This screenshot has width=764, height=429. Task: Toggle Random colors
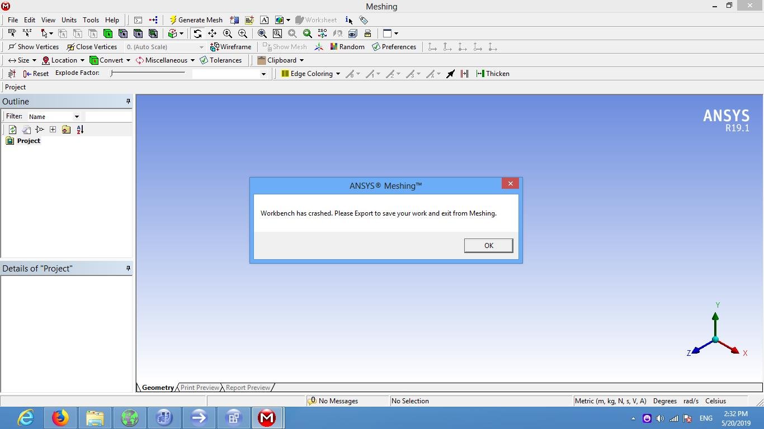(347, 47)
